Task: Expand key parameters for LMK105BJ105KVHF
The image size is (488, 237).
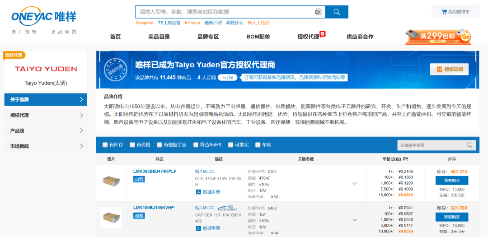Action: [x=355, y=220]
